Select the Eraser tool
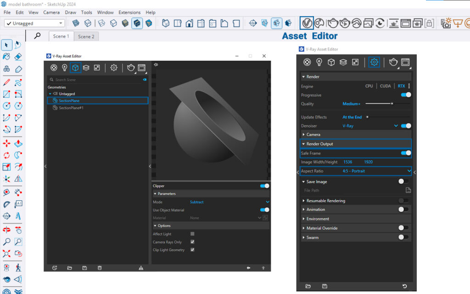 tap(18, 57)
